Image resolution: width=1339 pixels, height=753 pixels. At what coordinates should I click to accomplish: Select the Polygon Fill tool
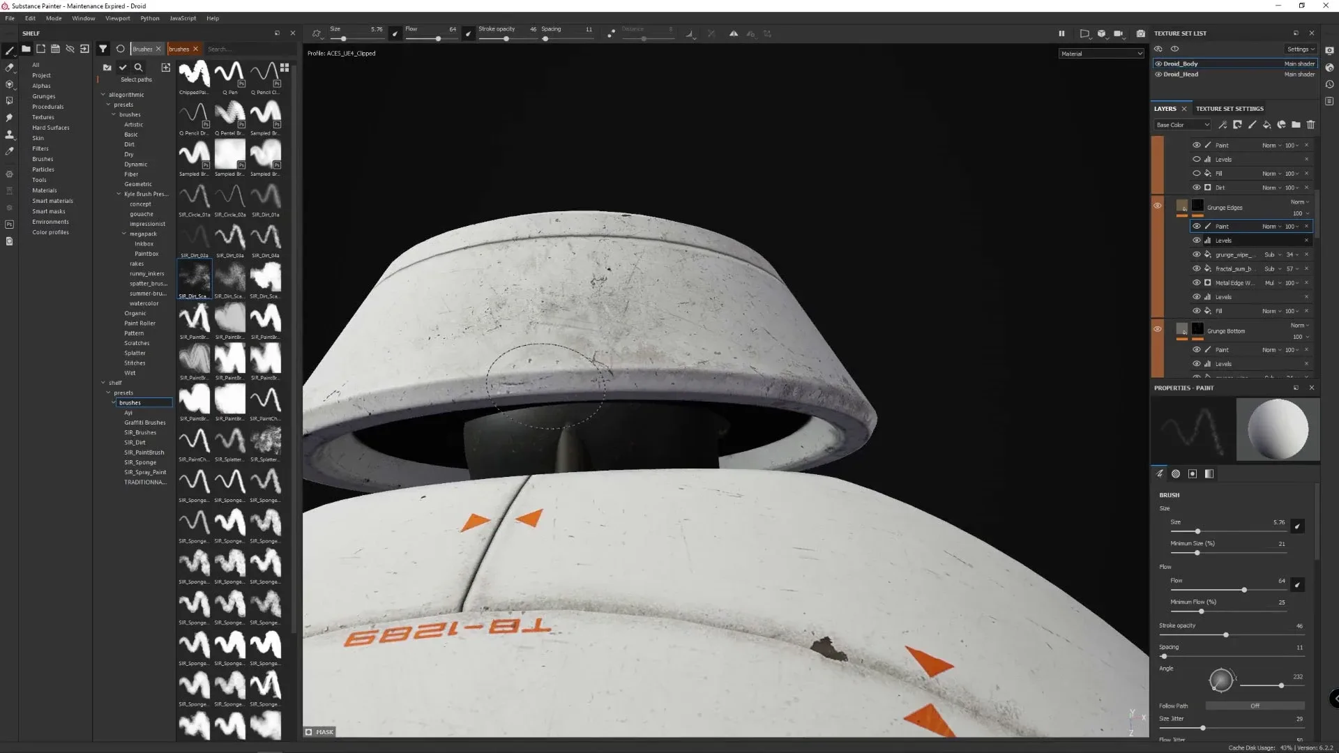point(9,101)
